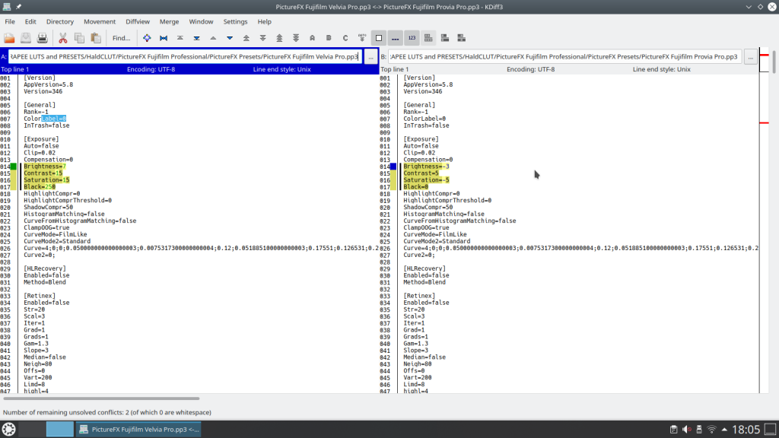The image size is (779, 438).
Task: Click the rightmost toolbar layout icon
Action: pos(462,38)
